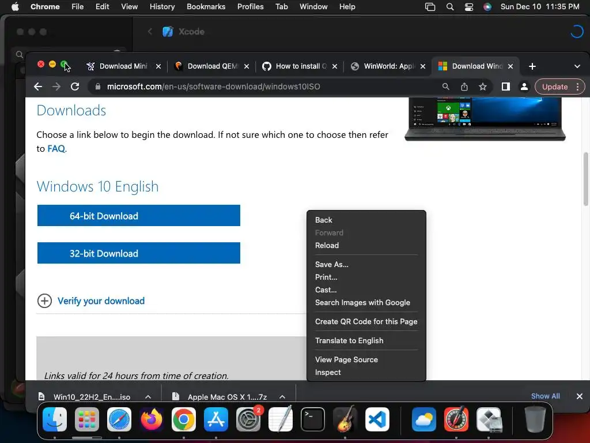Open Terminal from the Dock

click(313, 419)
